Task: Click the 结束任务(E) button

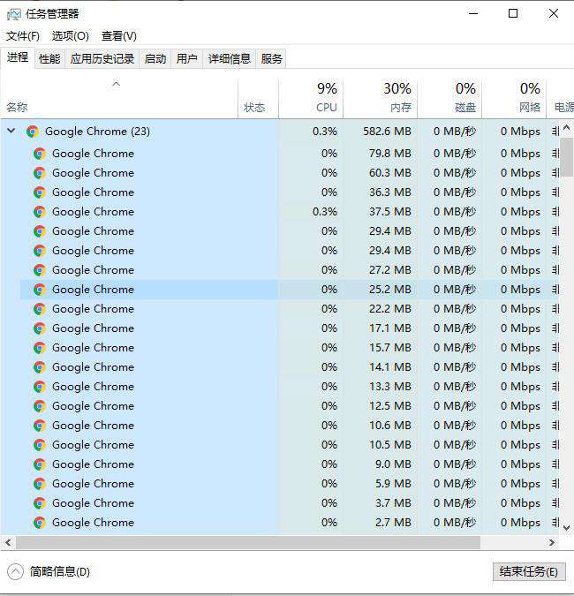Action: point(529,571)
